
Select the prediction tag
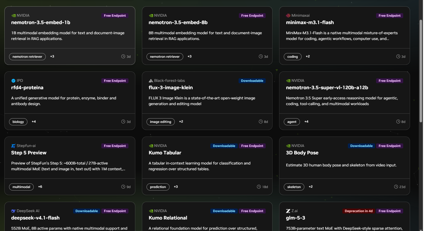pyautogui.click(x=158, y=187)
